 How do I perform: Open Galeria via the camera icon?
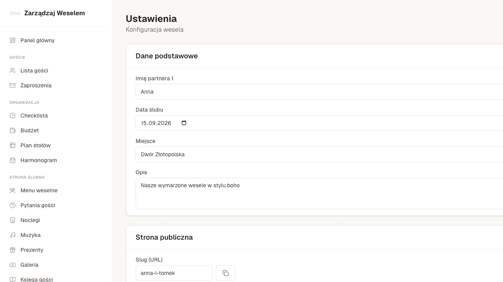coord(12,265)
